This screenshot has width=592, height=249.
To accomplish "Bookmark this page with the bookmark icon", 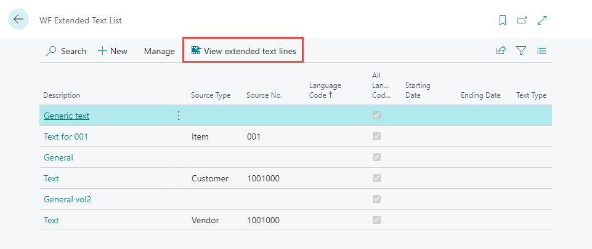I will coord(503,20).
